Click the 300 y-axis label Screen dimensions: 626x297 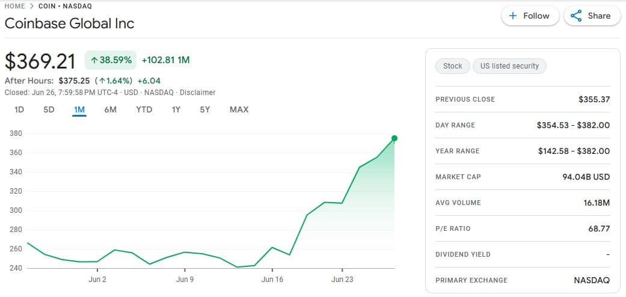click(x=15, y=210)
